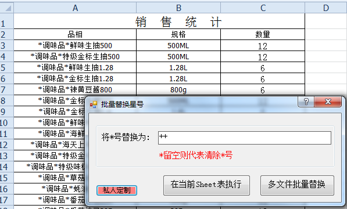This screenshot has height=209, width=347.
Task: Click the 批量替换星号 dialog title icon
Action: pos(94,105)
